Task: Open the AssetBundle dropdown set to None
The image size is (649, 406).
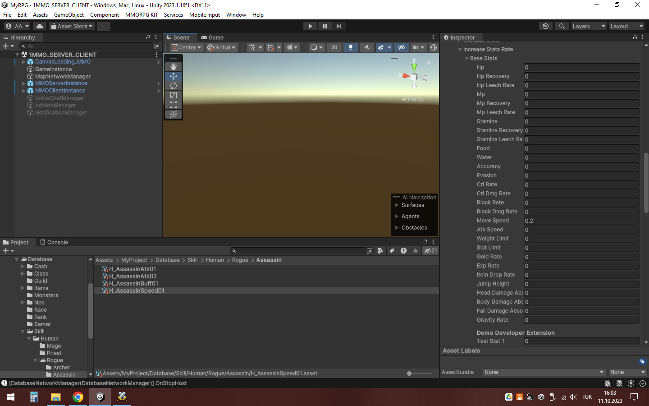Action: point(544,372)
